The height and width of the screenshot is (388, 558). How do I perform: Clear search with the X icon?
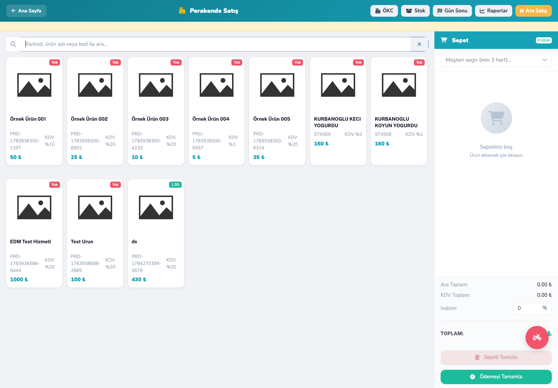[419, 44]
